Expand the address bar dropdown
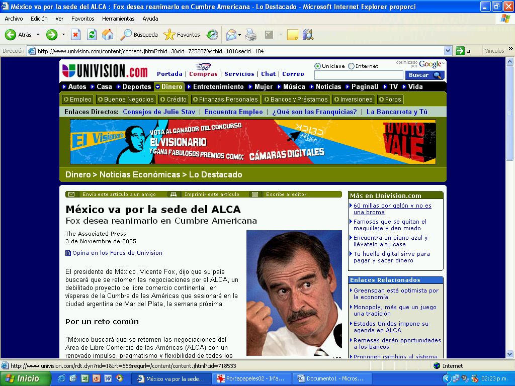This screenshot has height=386, width=515. pos(448,51)
